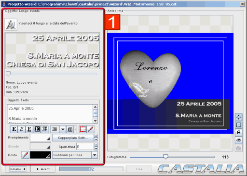Click the Copperplate Goth font button
Image resolution: width=247 pixels, height=176 pixels.
(73, 138)
